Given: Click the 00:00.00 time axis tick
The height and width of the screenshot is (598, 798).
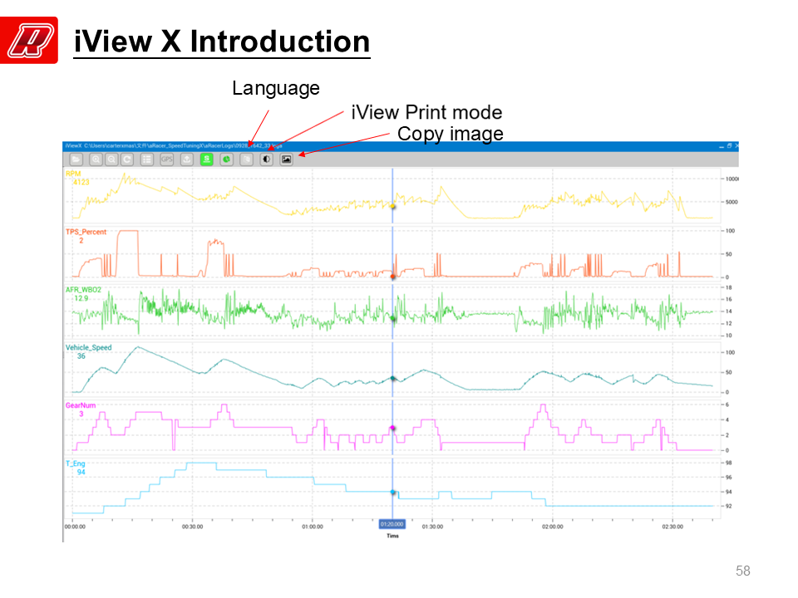Looking at the screenshot, I should coord(75,527).
